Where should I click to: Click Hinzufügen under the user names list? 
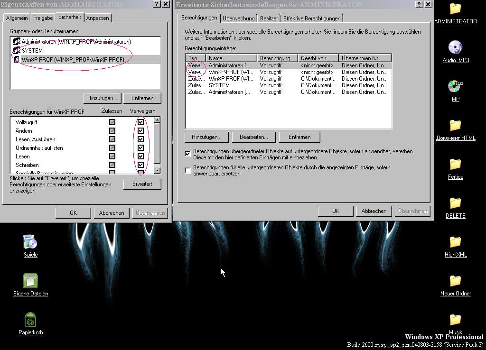click(102, 98)
